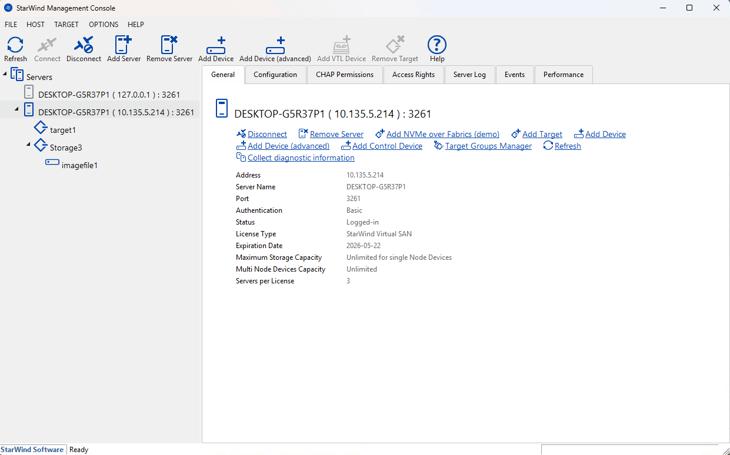Click Add Device (advanced) link in panel

click(288, 146)
